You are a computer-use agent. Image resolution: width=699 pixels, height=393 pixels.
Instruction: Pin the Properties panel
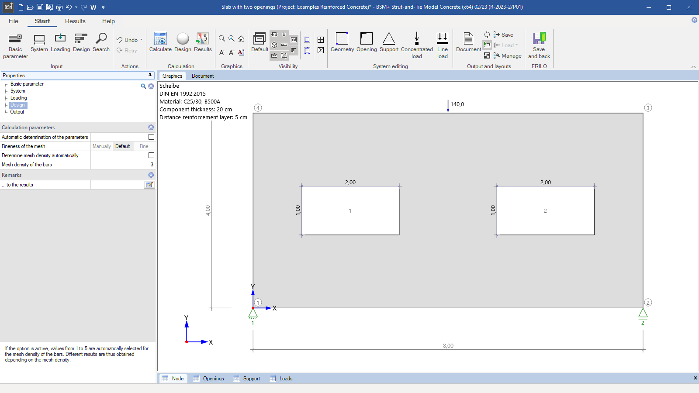click(150, 75)
